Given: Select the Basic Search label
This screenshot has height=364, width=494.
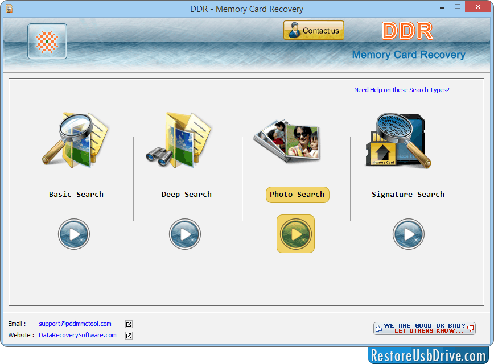Looking at the screenshot, I should click(x=76, y=195).
